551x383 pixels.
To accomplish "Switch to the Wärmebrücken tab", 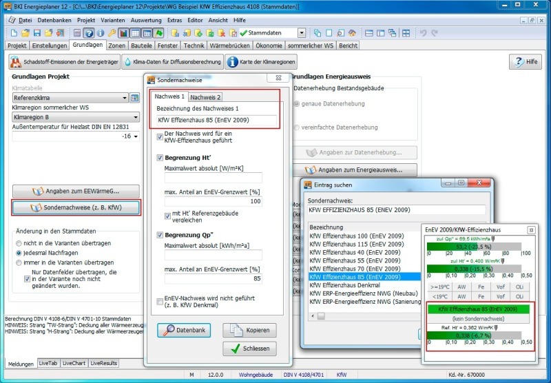I will [230, 45].
